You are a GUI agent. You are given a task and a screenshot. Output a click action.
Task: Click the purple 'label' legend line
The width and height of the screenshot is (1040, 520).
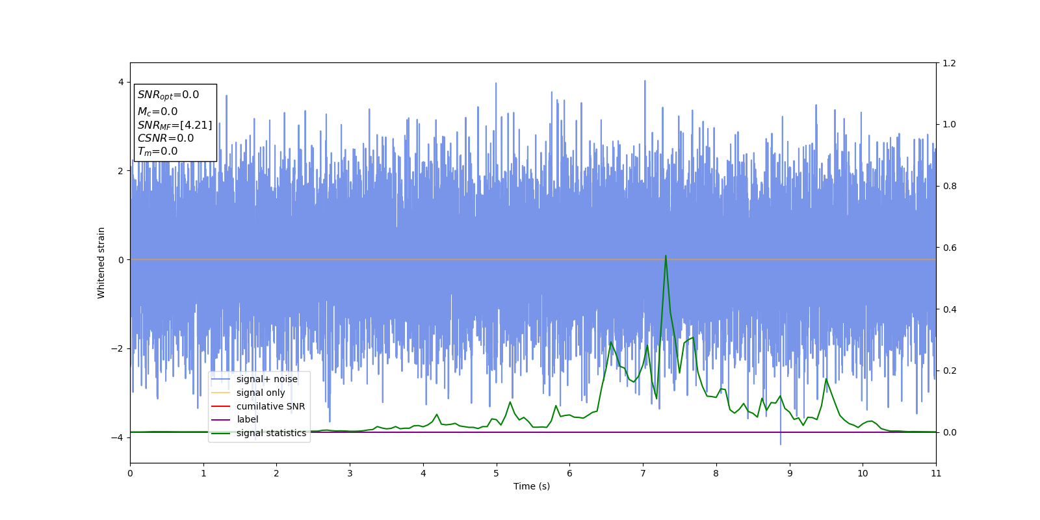(x=221, y=420)
